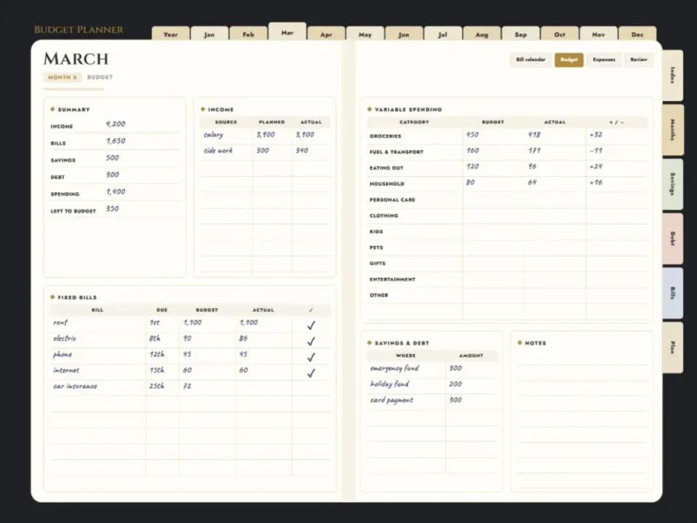Viewport: 697px width, 523px height.
Task: Select the summary bills value 1,650
Action: (115, 141)
